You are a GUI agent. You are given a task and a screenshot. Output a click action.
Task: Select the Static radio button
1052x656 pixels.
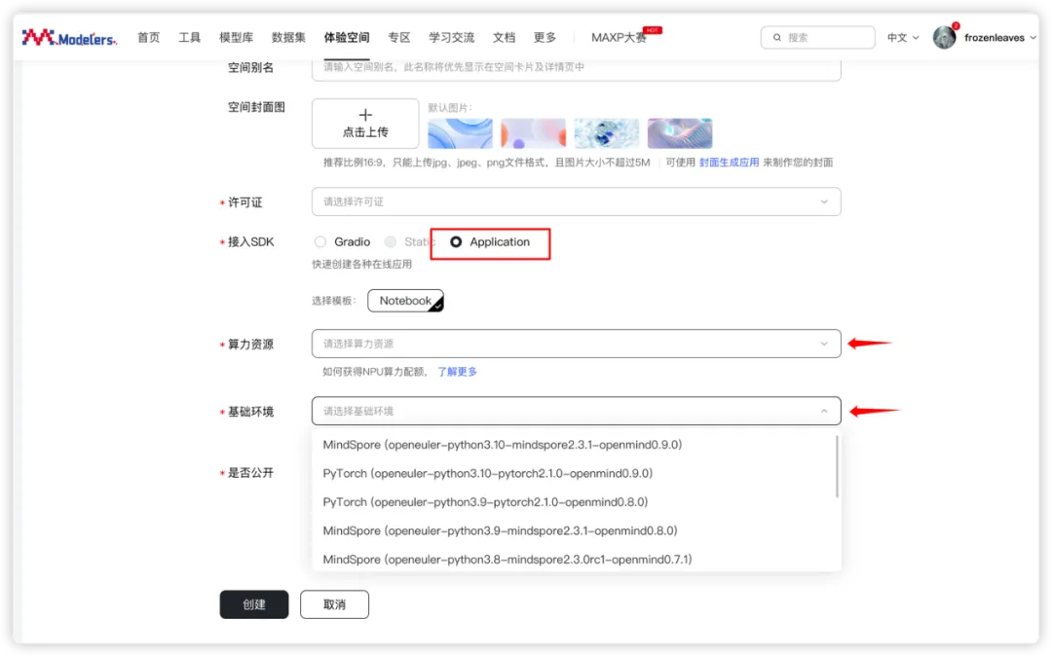coord(391,242)
